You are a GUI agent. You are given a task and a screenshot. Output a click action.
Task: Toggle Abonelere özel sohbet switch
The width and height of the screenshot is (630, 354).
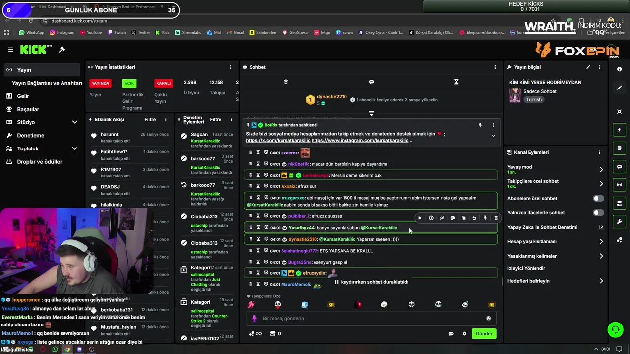point(598,199)
